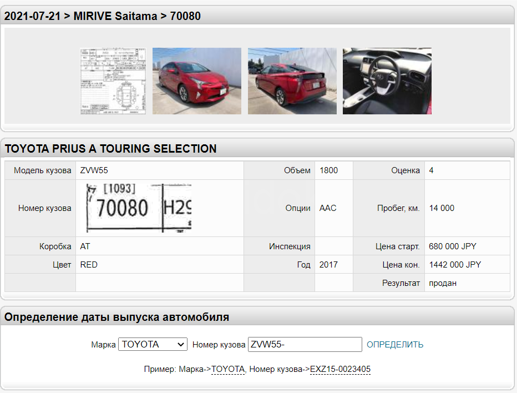The image size is (517, 393).
Task: Click the mileage value 14 000
Action: tap(442, 208)
